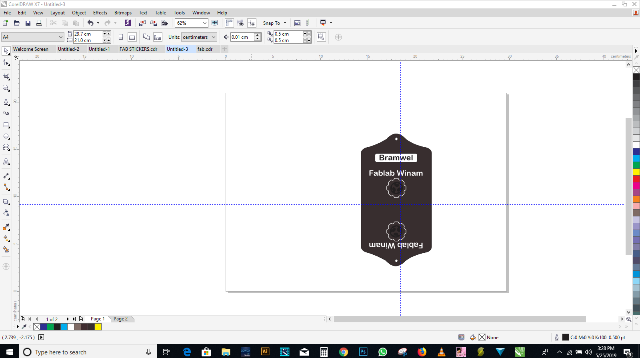Switch to FAB STICKERS.cdr tab
The height and width of the screenshot is (358, 640).
[138, 49]
